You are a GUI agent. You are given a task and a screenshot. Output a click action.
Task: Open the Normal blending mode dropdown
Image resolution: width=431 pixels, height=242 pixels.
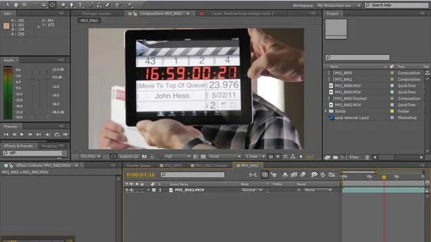[x=252, y=190]
